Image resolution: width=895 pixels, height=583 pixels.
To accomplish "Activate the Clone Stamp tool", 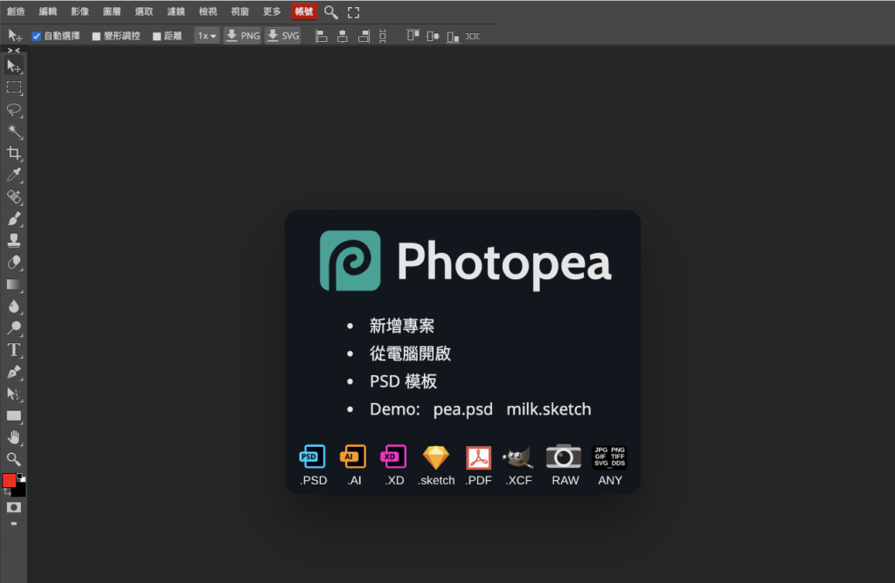I will point(14,241).
